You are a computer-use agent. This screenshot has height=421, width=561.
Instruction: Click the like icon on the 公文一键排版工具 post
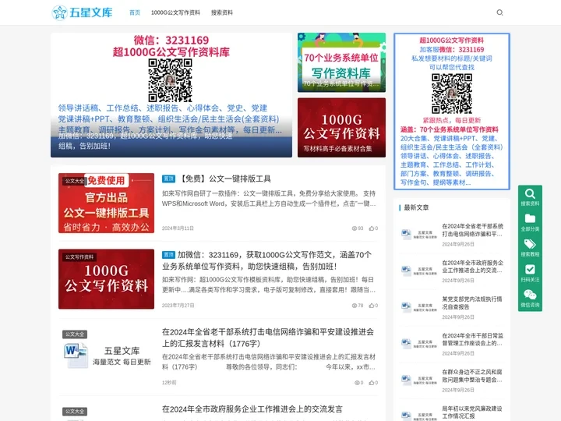coord(372,228)
